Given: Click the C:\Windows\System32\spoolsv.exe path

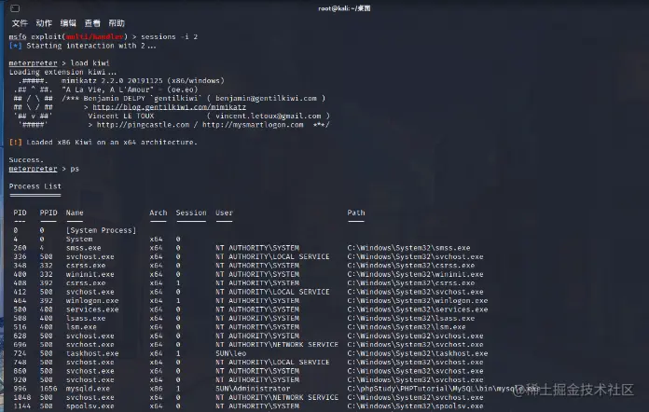Looking at the screenshot, I should 415,406.
